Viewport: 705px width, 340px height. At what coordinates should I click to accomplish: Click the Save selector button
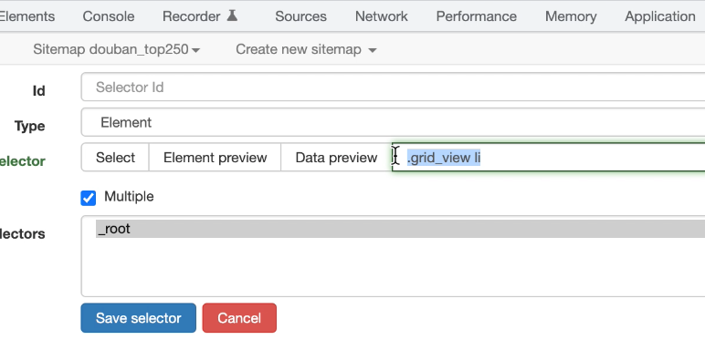(139, 318)
